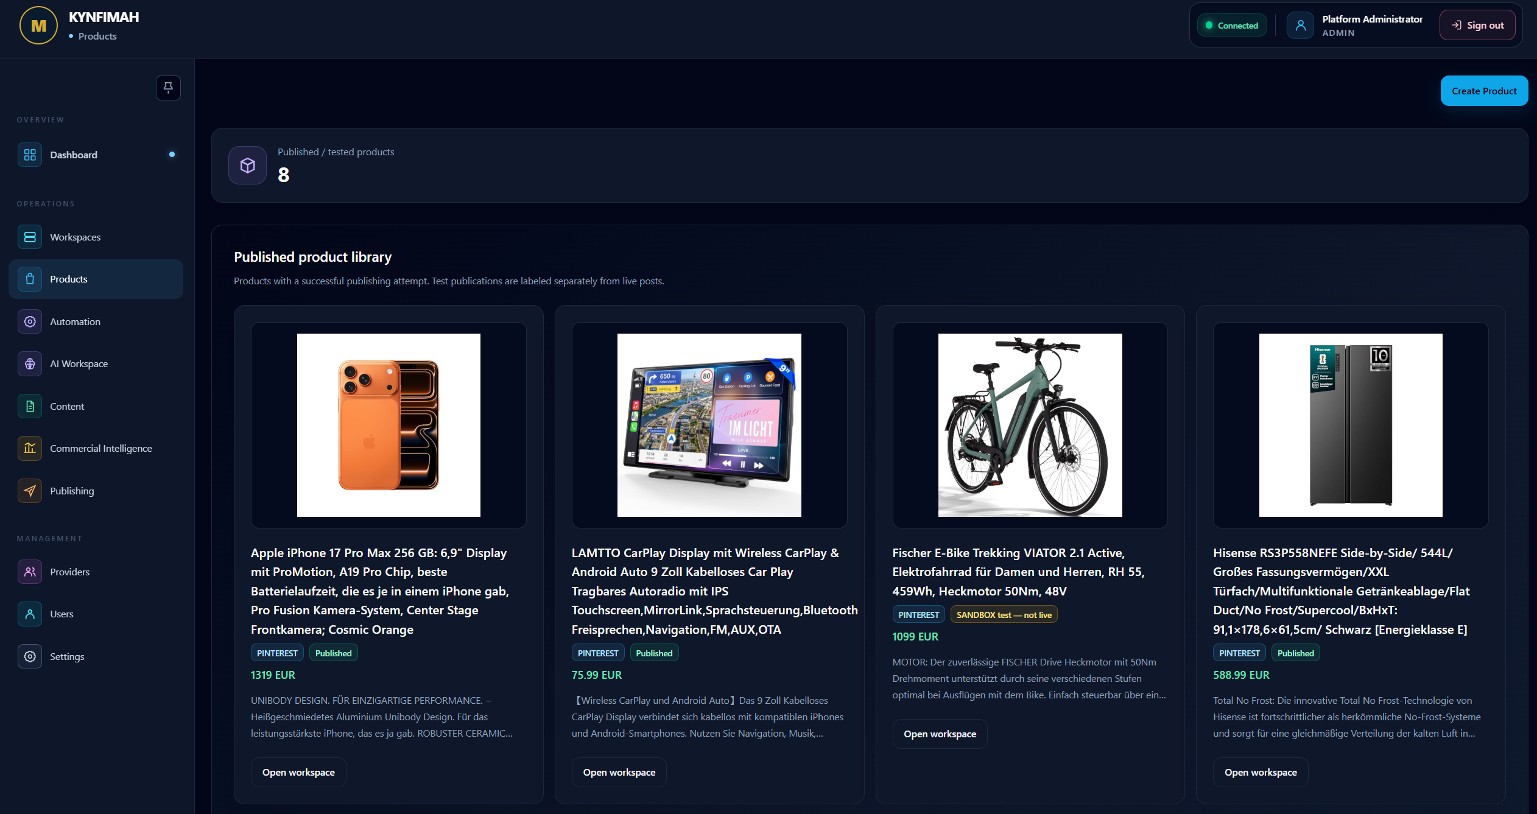The image size is (1537, 814).
Task: Click the Settings cog icon
Action: tap(30, 656)
